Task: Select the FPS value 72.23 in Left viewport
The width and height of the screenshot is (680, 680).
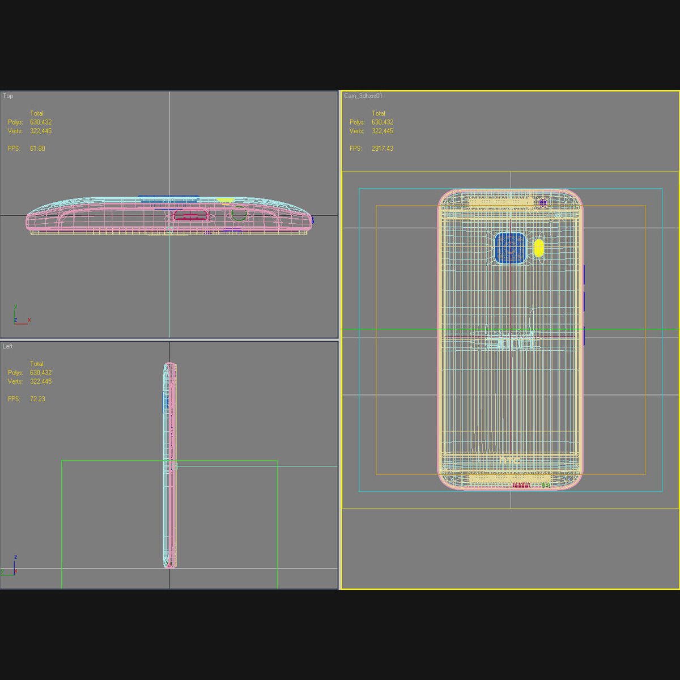Action: [37, 399]
